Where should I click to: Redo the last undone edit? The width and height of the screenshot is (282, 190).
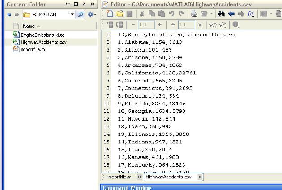point(182,14)
